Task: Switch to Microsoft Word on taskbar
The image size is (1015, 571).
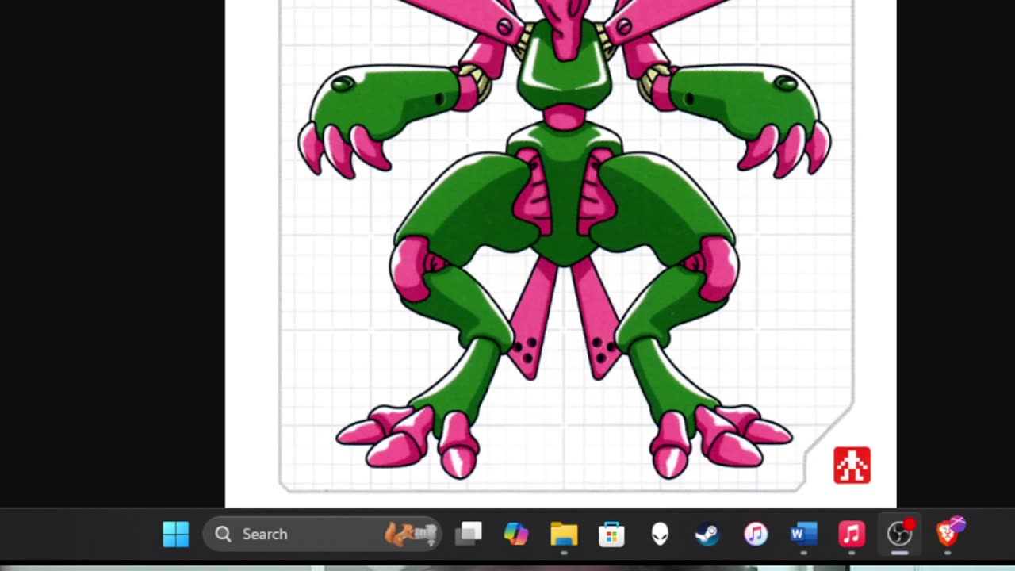Action: coord(803,534)
